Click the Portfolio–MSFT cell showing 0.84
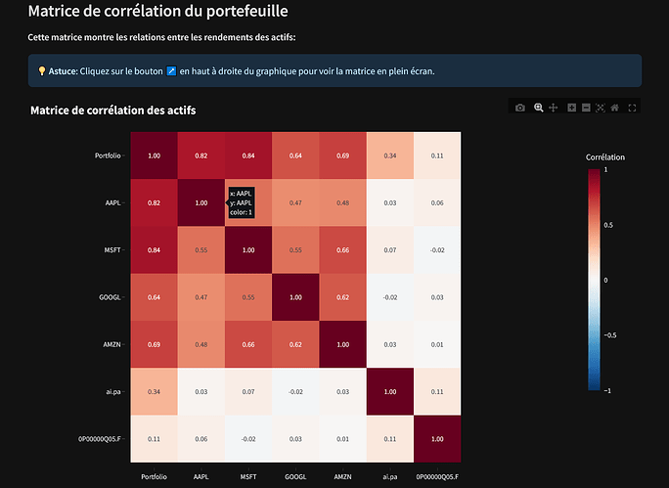Screen dimensions: 669x488 tap(248, 155)
